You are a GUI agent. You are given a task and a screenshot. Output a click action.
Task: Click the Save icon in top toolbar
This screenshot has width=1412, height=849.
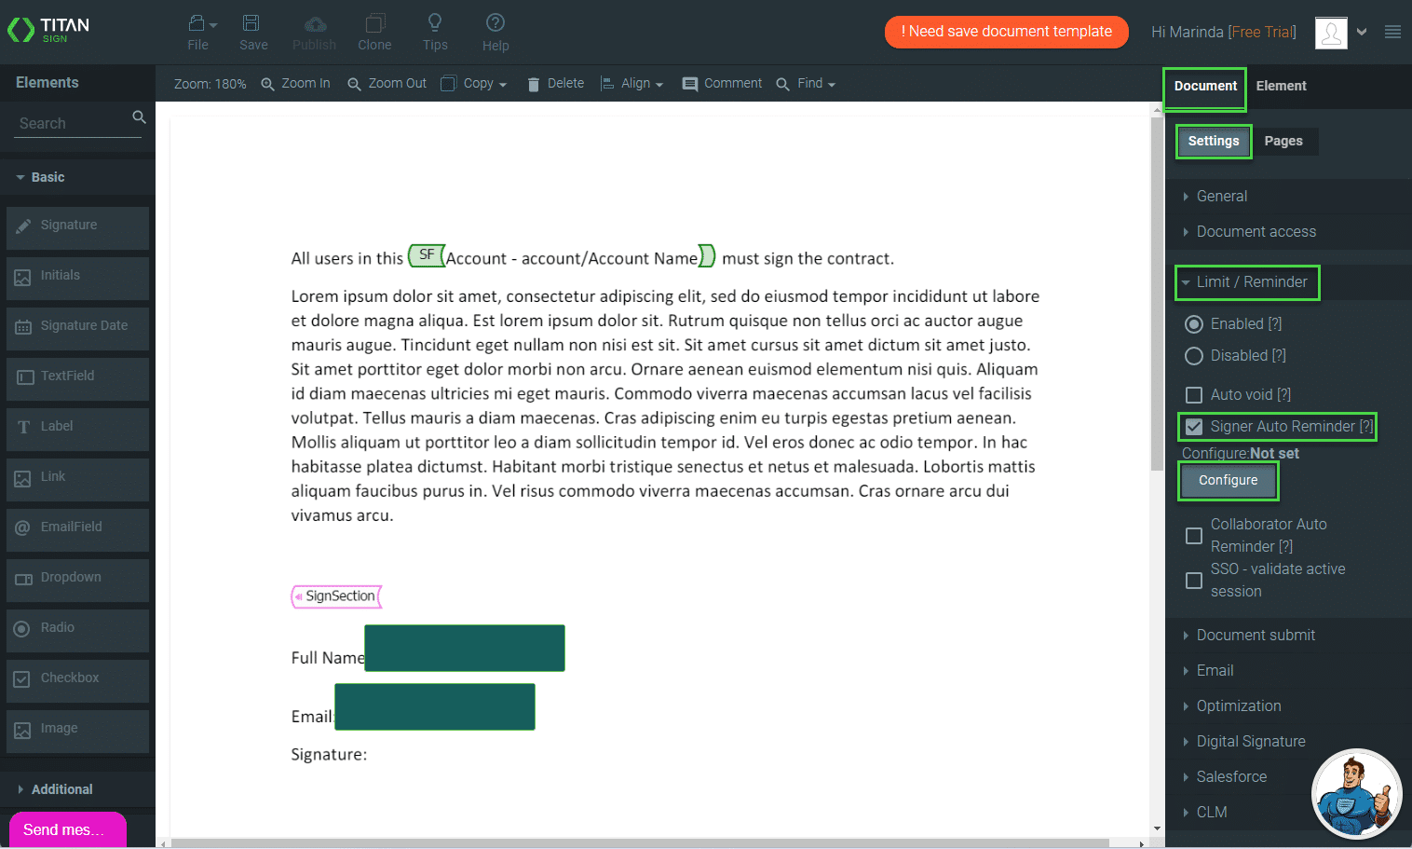pyautogui.click(x=251, y=23)
